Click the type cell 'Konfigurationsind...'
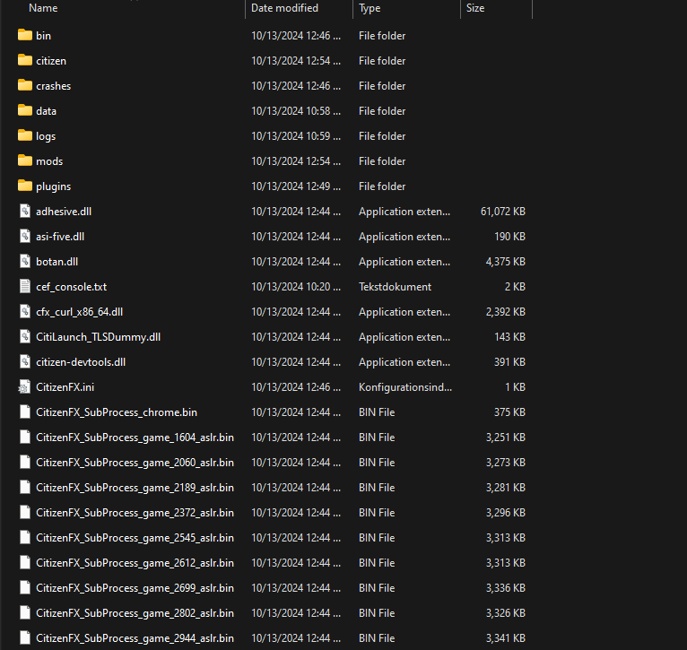This screenshot has height=650, width=687. [x=404, y=387]
